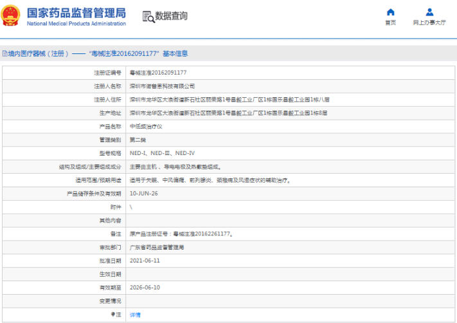Screen dimensions: 457x323
Task: Click the 产品储存条件及有效期 label
Action: coord(94,194)
